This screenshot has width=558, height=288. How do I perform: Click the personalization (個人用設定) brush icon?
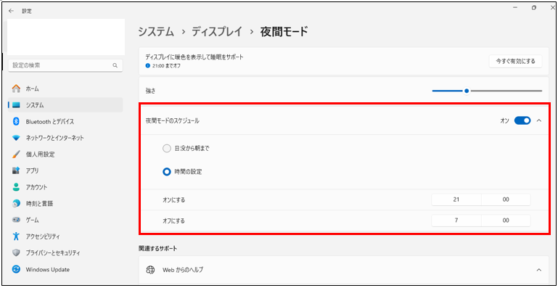[x=16, y=154]
